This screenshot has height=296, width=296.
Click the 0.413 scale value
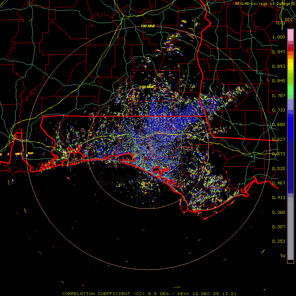click(279, 198)
